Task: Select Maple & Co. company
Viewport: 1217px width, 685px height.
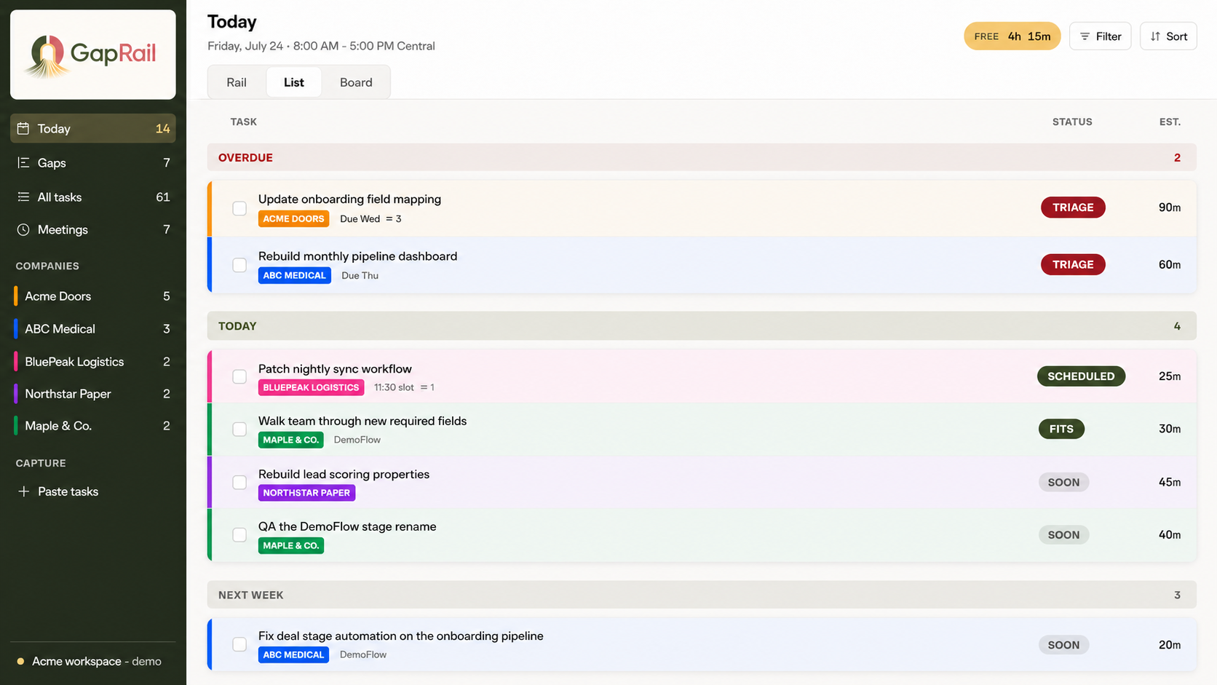Action: [92, 426]
